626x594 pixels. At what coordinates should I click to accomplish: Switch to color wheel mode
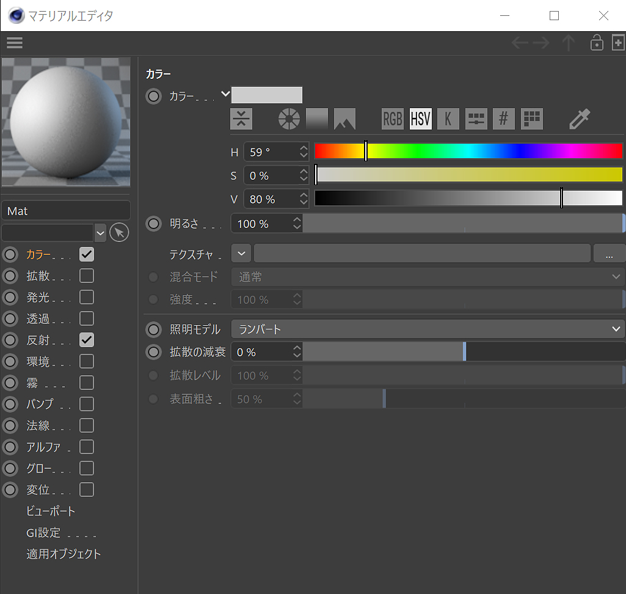click(288, 119)
